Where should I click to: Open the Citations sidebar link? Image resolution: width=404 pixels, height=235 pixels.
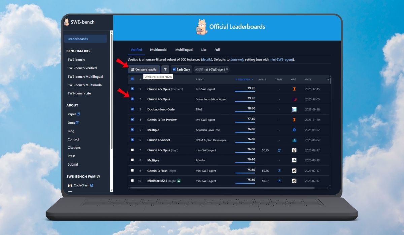(x=74, y=148)
